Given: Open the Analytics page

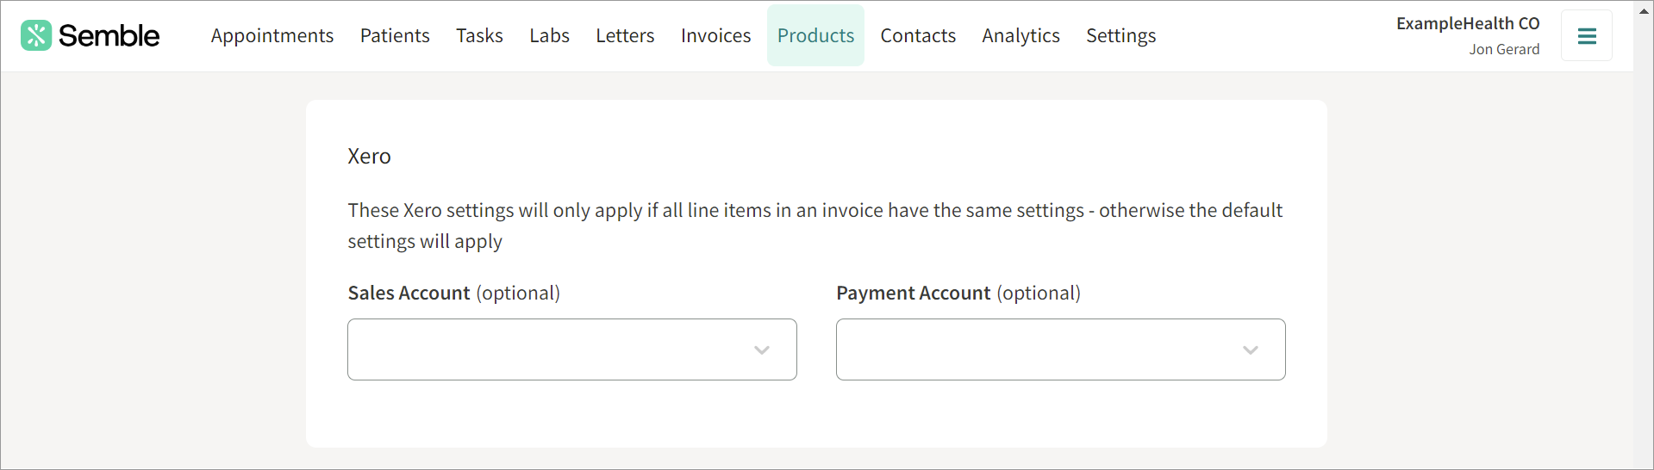Looking at the screenshot, I should 1020,35.
